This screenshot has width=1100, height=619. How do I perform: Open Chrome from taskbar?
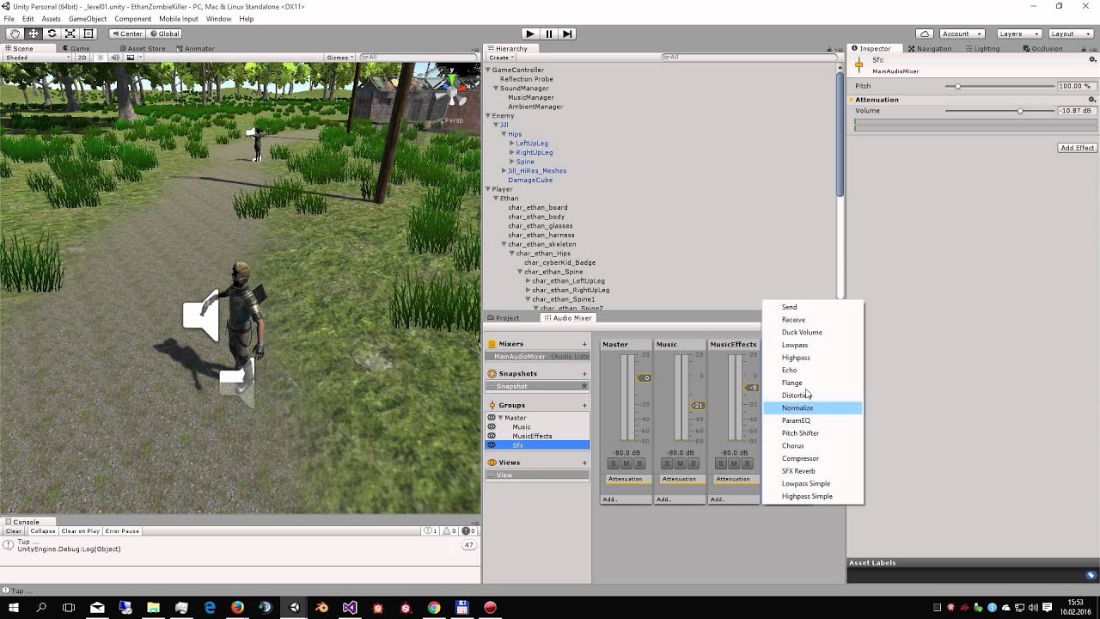coord(434,608)
